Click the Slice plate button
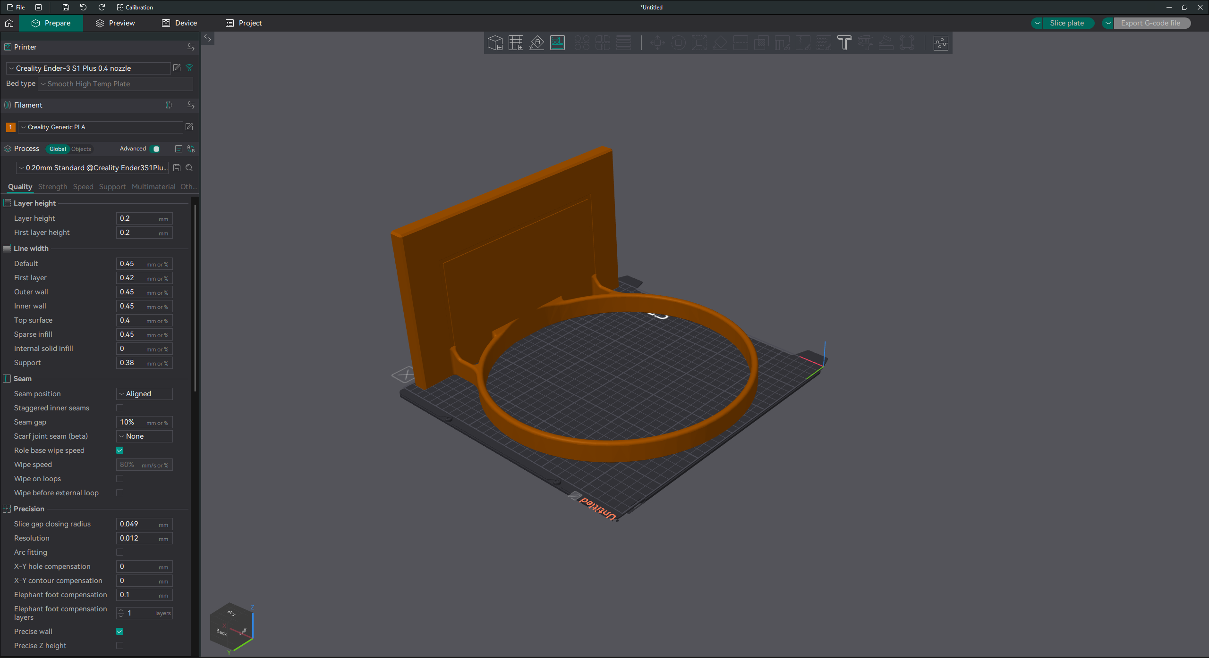 (x=1067, y=23)
